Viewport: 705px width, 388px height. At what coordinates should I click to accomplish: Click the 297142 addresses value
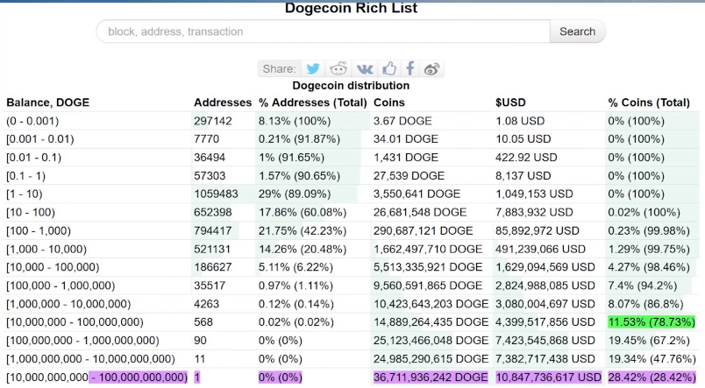[x=213, y=121]
